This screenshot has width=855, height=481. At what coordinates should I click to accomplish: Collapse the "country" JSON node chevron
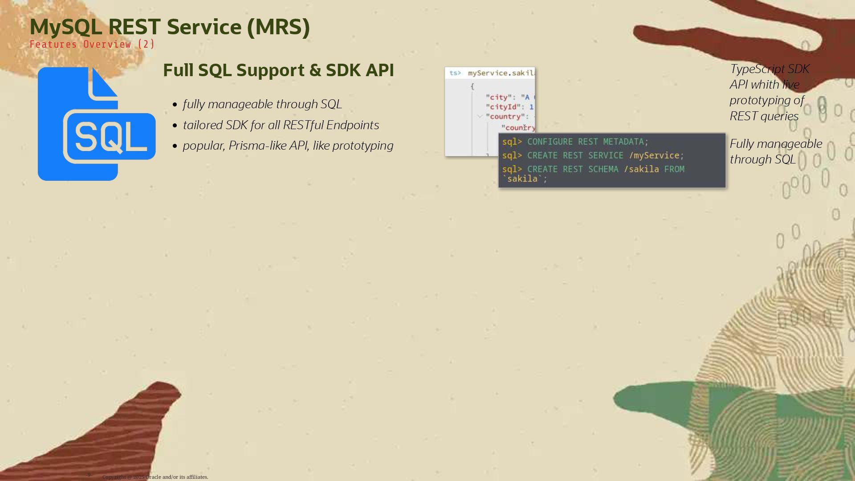coord(480,116)
